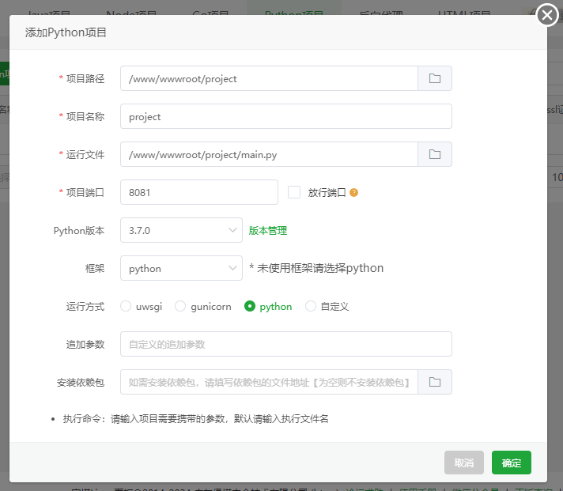The width and height of the screenshot is (563, 491).
Task: Click folder icon for dependency package file
Action: pyautogui.click(x=434, y=382)
